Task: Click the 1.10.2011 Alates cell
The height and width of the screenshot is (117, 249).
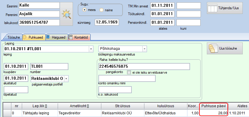Action: (x=238, y=113)
